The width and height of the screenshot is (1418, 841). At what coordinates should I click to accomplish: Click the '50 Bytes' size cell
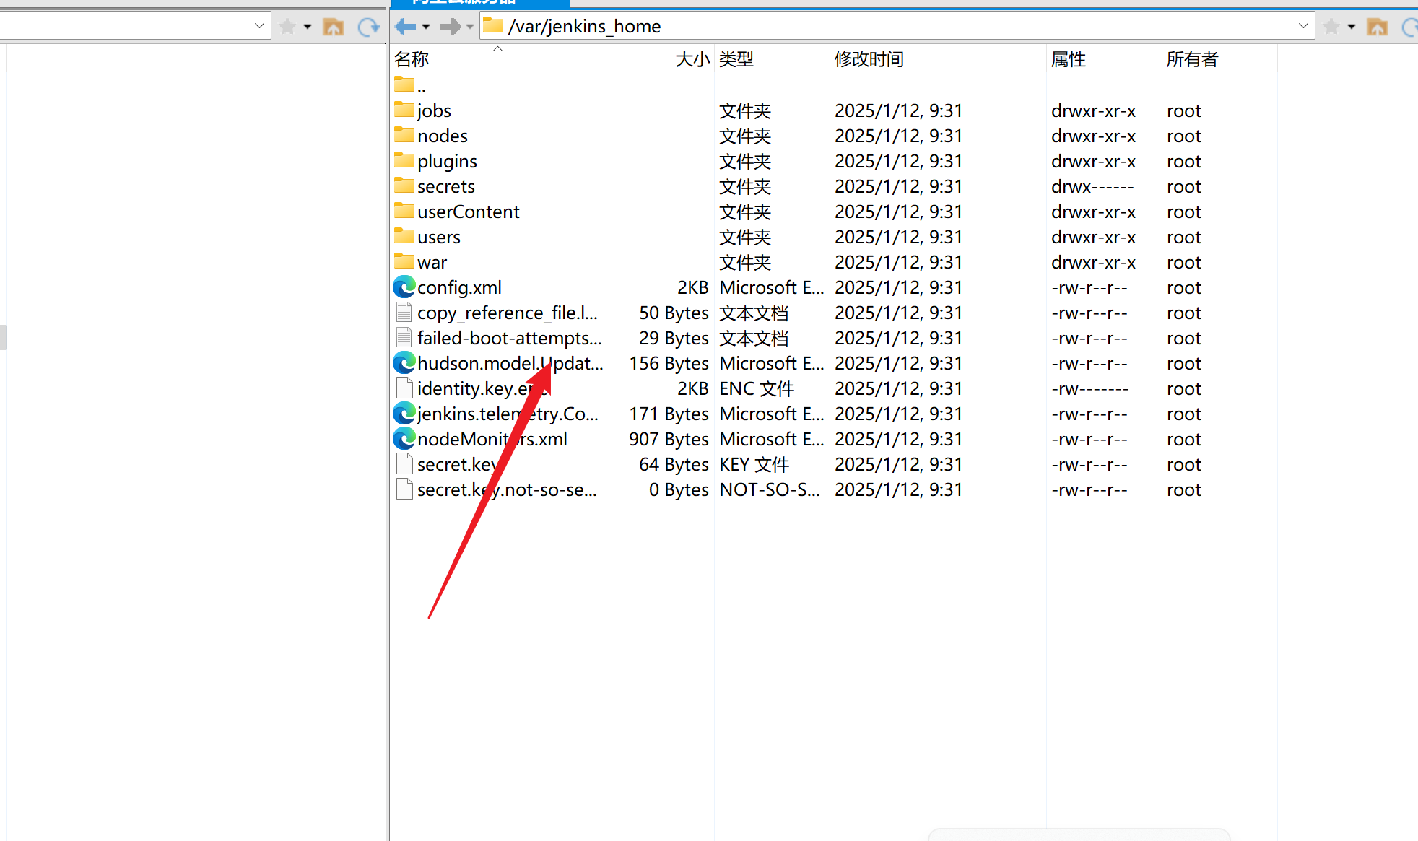(674, 313)
